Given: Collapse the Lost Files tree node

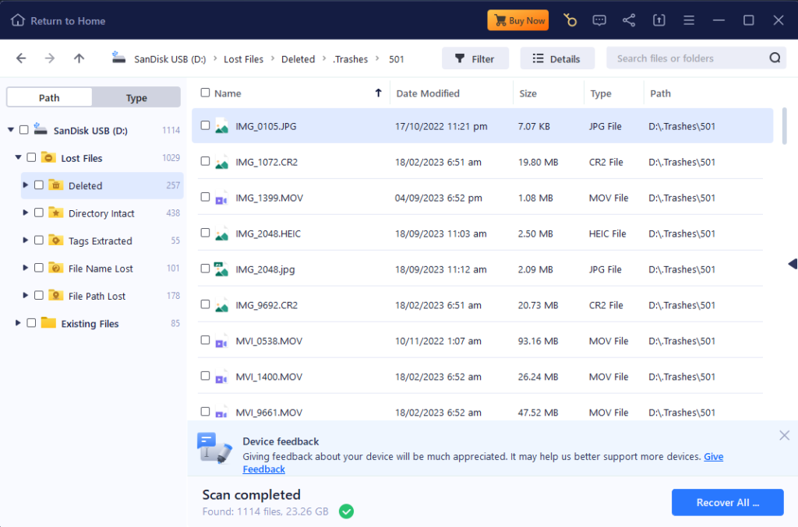Looking at the screenshot, I should coord(17,157).
